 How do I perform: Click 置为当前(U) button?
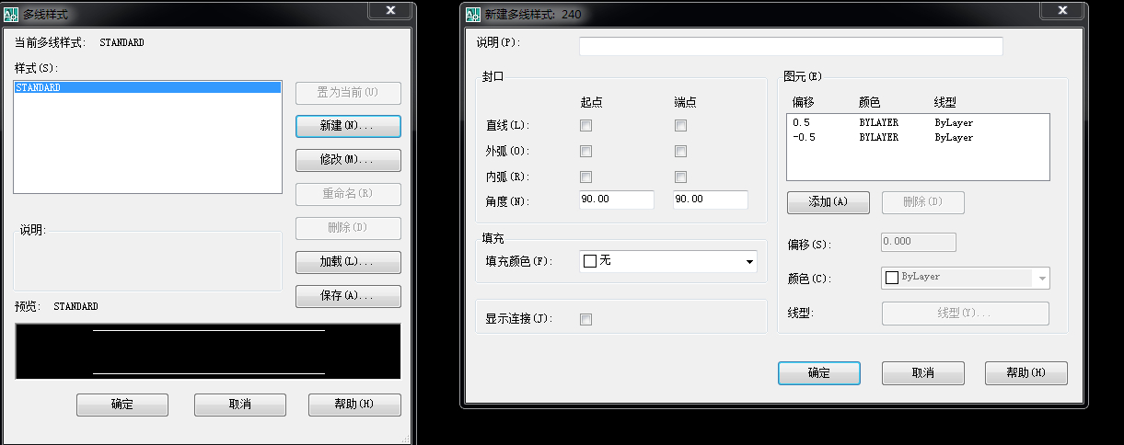tap(348, 92)
